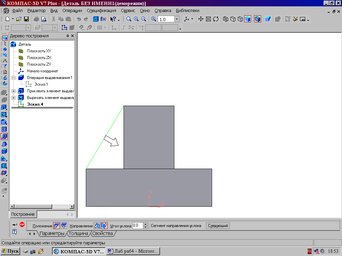Open the zoom scale 1.0 dropdown
This screenshot has height=256, width=342.
(177, 19)
